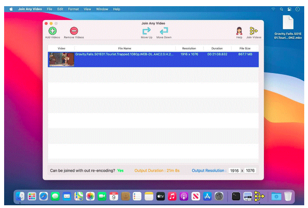
Task: Open the Join Any Video app menu
Action: click(x=30, y=9)
